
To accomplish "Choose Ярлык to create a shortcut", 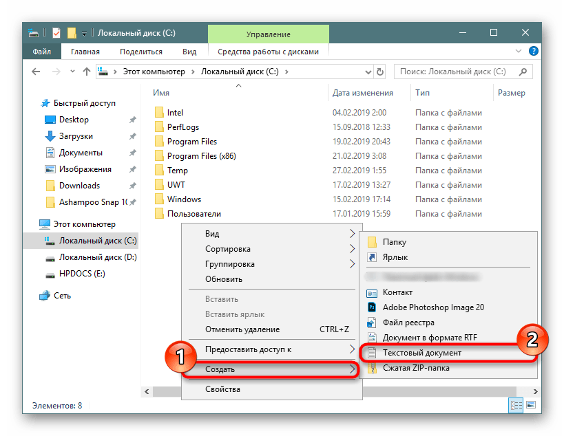I will coord(395,257).
